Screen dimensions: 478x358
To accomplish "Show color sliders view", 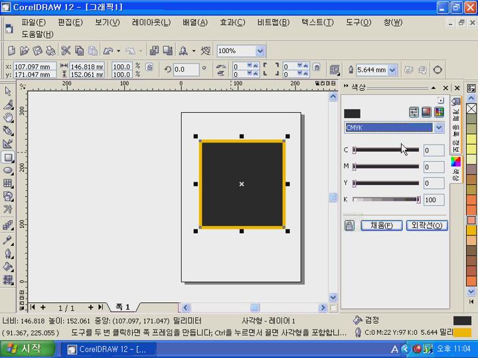I will pyautogui.click(x=414, y=112).
